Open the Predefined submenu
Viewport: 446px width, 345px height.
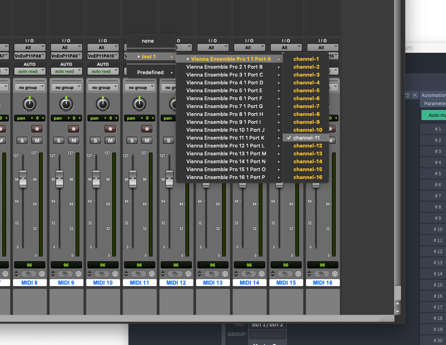[151, 72]
